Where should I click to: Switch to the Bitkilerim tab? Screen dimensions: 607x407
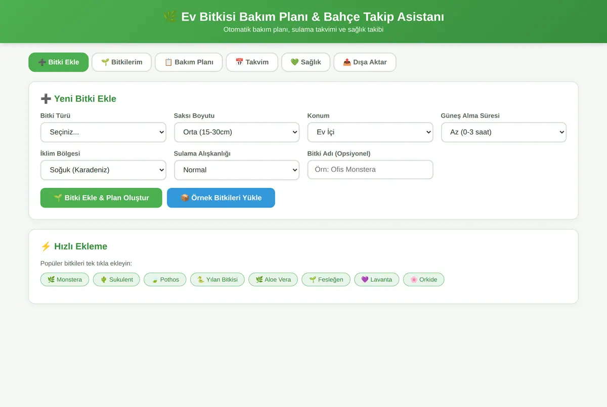(x=121, y=62)
